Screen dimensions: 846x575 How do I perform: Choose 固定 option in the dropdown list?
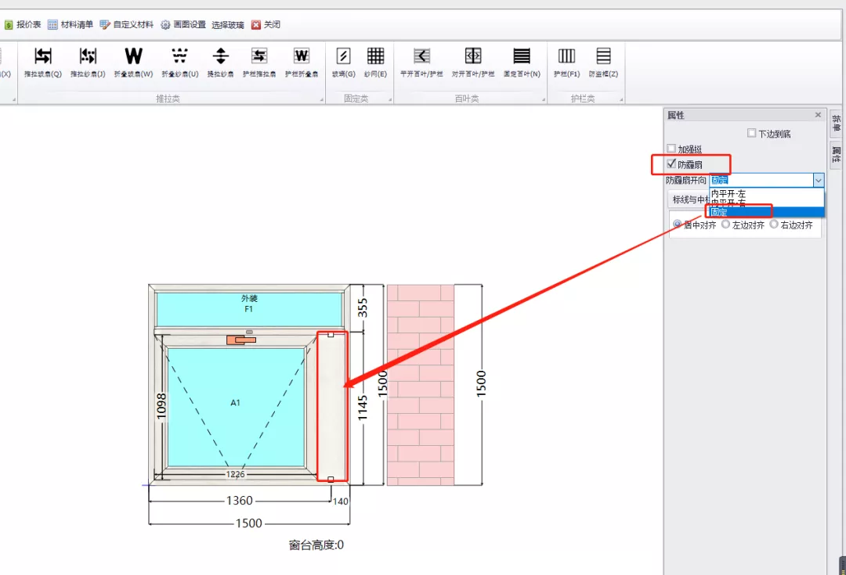719,212
